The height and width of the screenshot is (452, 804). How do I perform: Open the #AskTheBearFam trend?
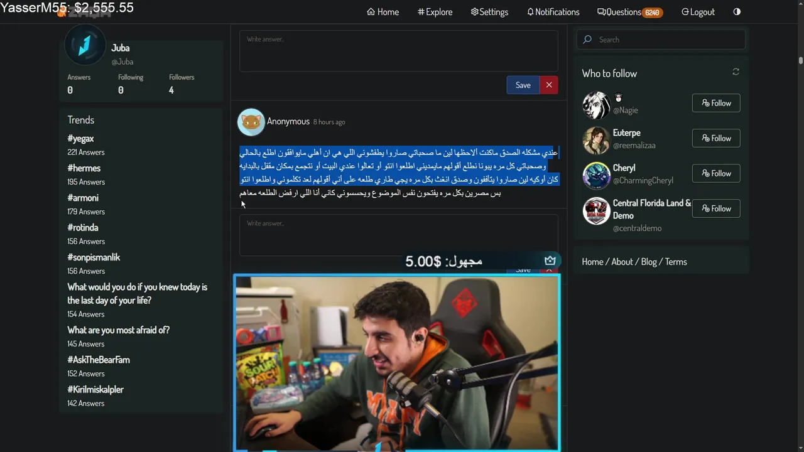(99, 360)
